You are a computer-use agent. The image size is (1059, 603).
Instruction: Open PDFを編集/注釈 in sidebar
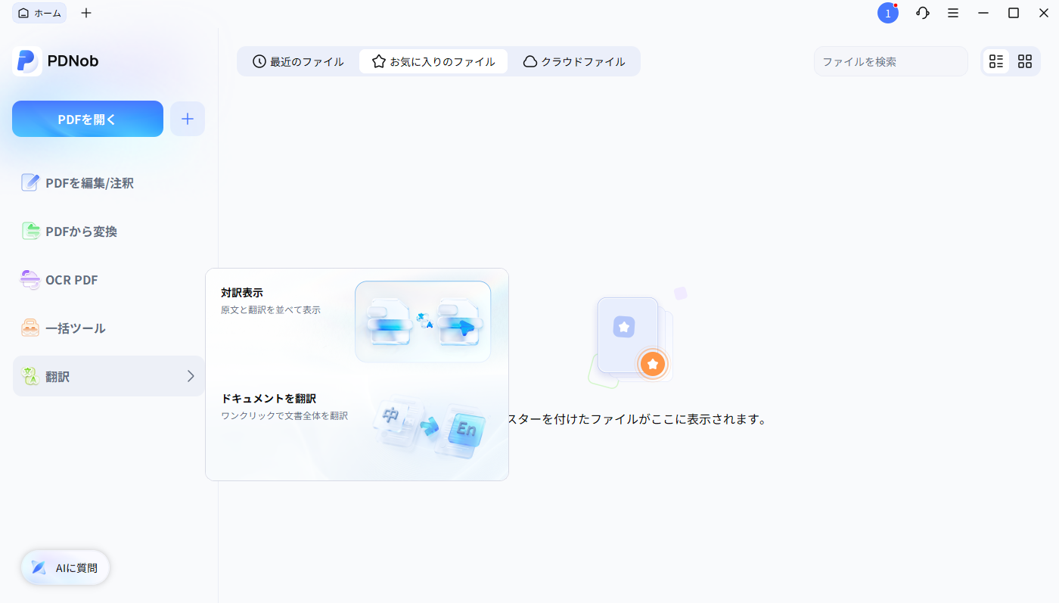tap(109, 183)
